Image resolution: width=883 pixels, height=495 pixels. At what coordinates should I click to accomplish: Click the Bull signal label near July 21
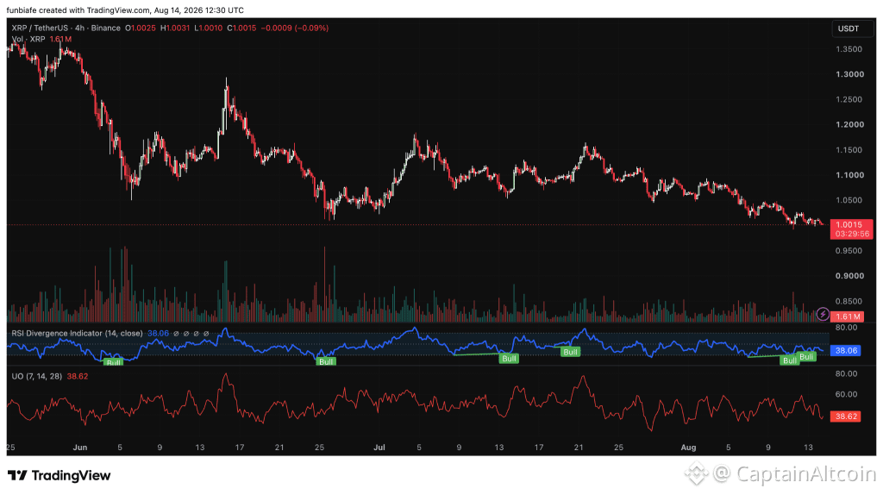click(x=571, y=352)
